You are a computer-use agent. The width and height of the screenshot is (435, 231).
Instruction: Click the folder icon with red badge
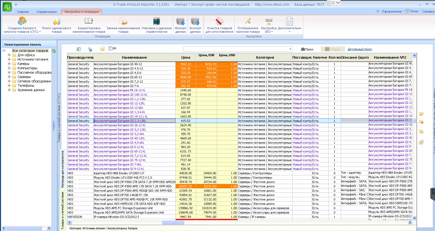(x=421, y=122)
